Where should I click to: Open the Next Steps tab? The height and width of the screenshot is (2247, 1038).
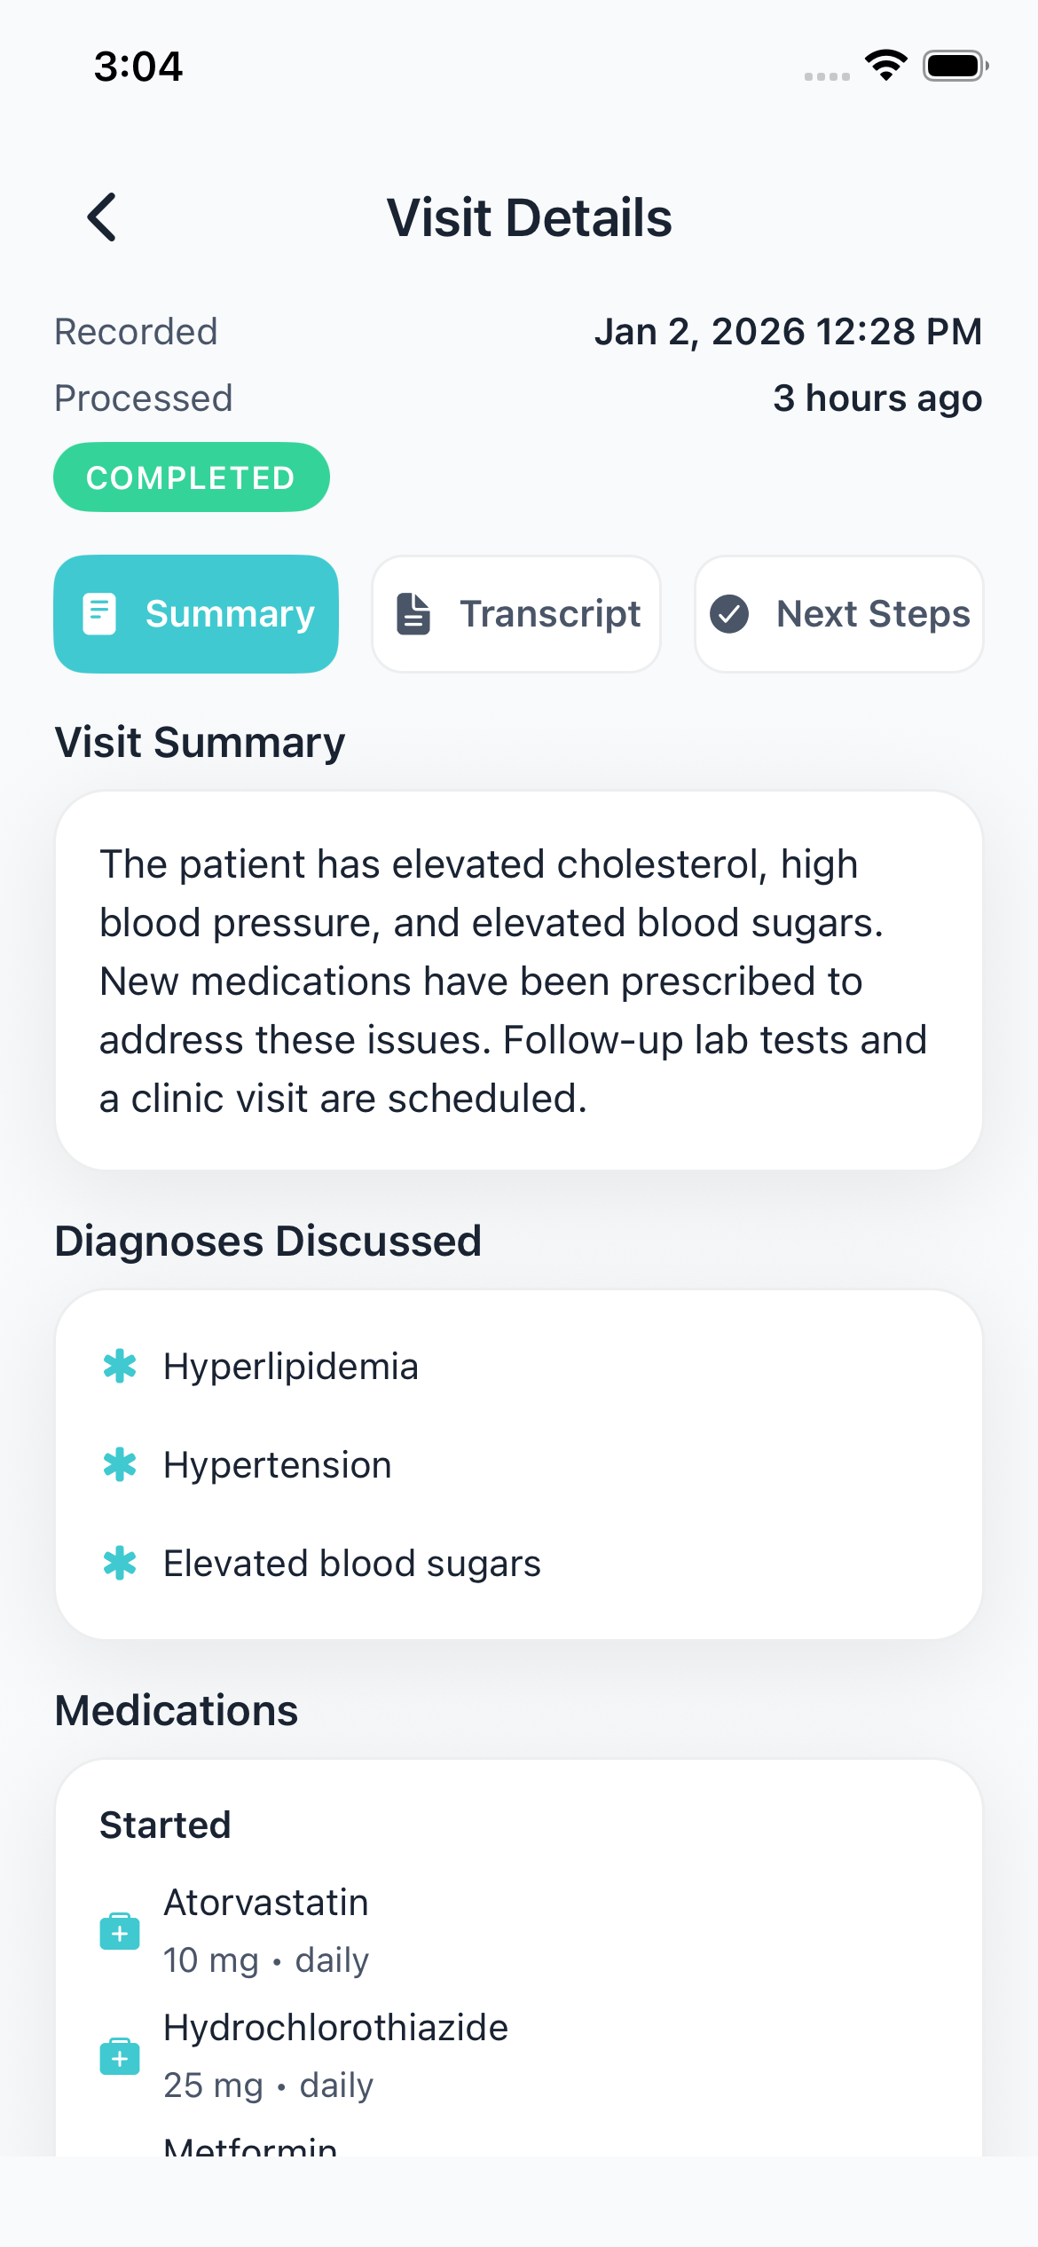[x=839, y=614]
